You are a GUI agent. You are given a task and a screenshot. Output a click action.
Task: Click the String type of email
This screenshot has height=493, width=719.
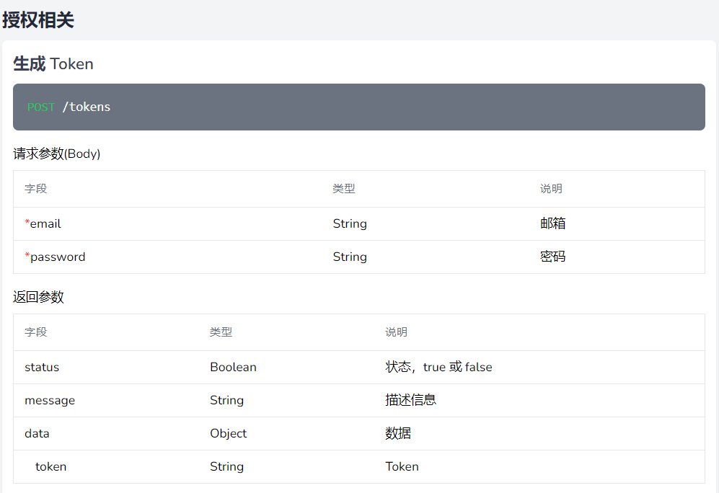350,224
